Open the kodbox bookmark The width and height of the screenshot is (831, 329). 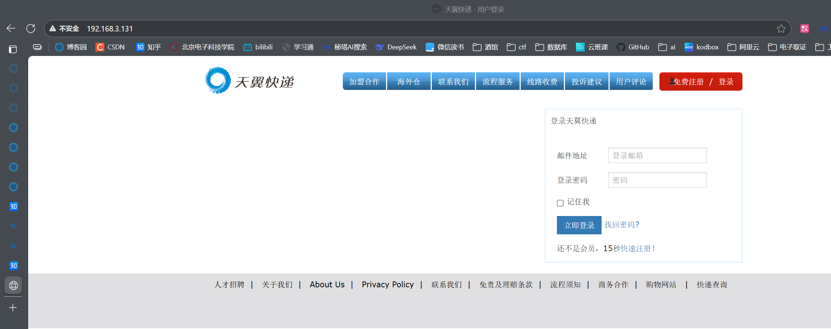point(701,47)
